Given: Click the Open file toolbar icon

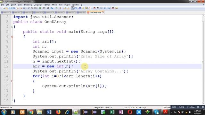Looking at the screenshot, I should click(6, 8).
